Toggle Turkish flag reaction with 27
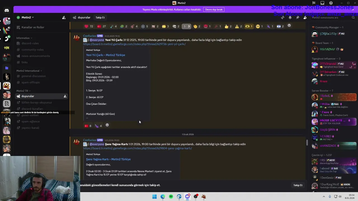This screenshot has width=358, height=201. pos(102,26)
